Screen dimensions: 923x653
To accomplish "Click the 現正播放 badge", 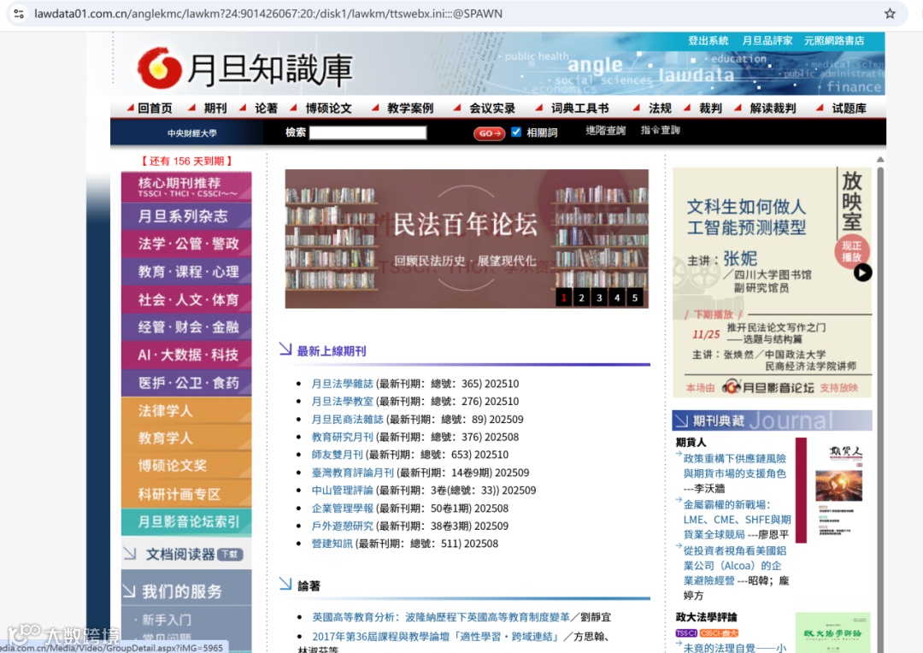I will click(x=851, y=250).
